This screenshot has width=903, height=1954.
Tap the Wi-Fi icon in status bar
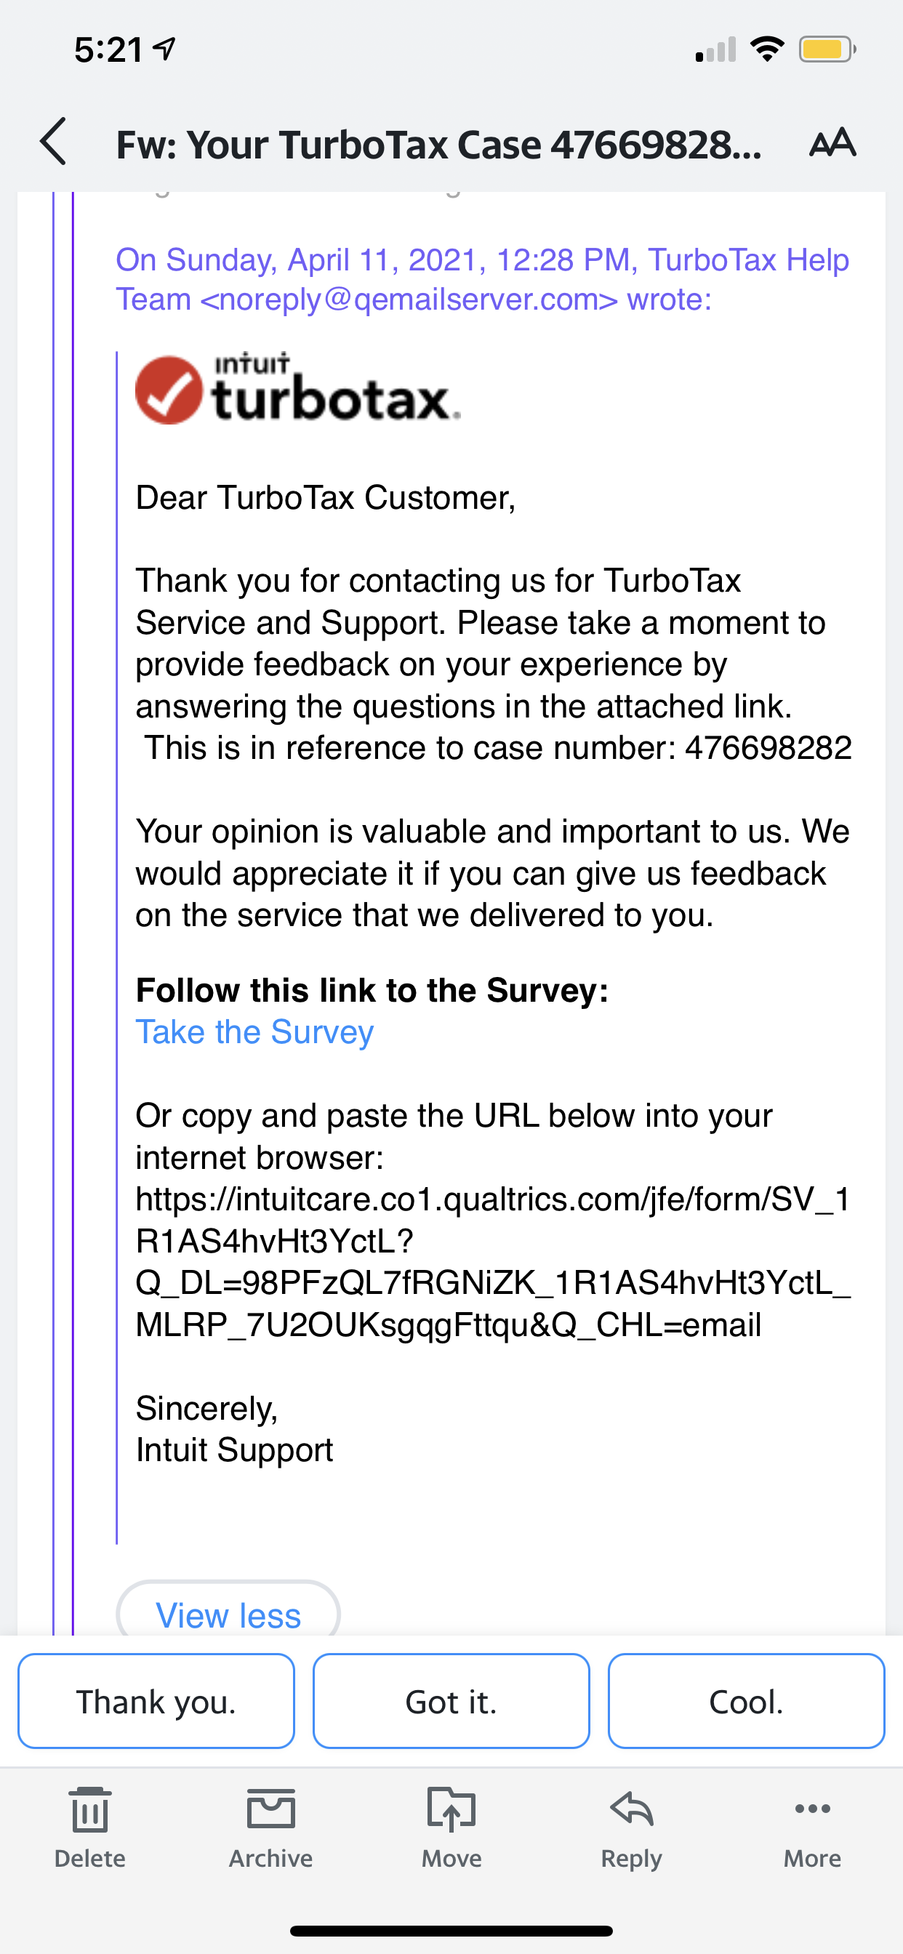tap(766, 48)
